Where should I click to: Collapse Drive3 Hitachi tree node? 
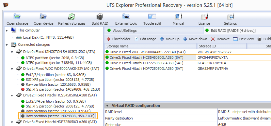pos(12,122)
